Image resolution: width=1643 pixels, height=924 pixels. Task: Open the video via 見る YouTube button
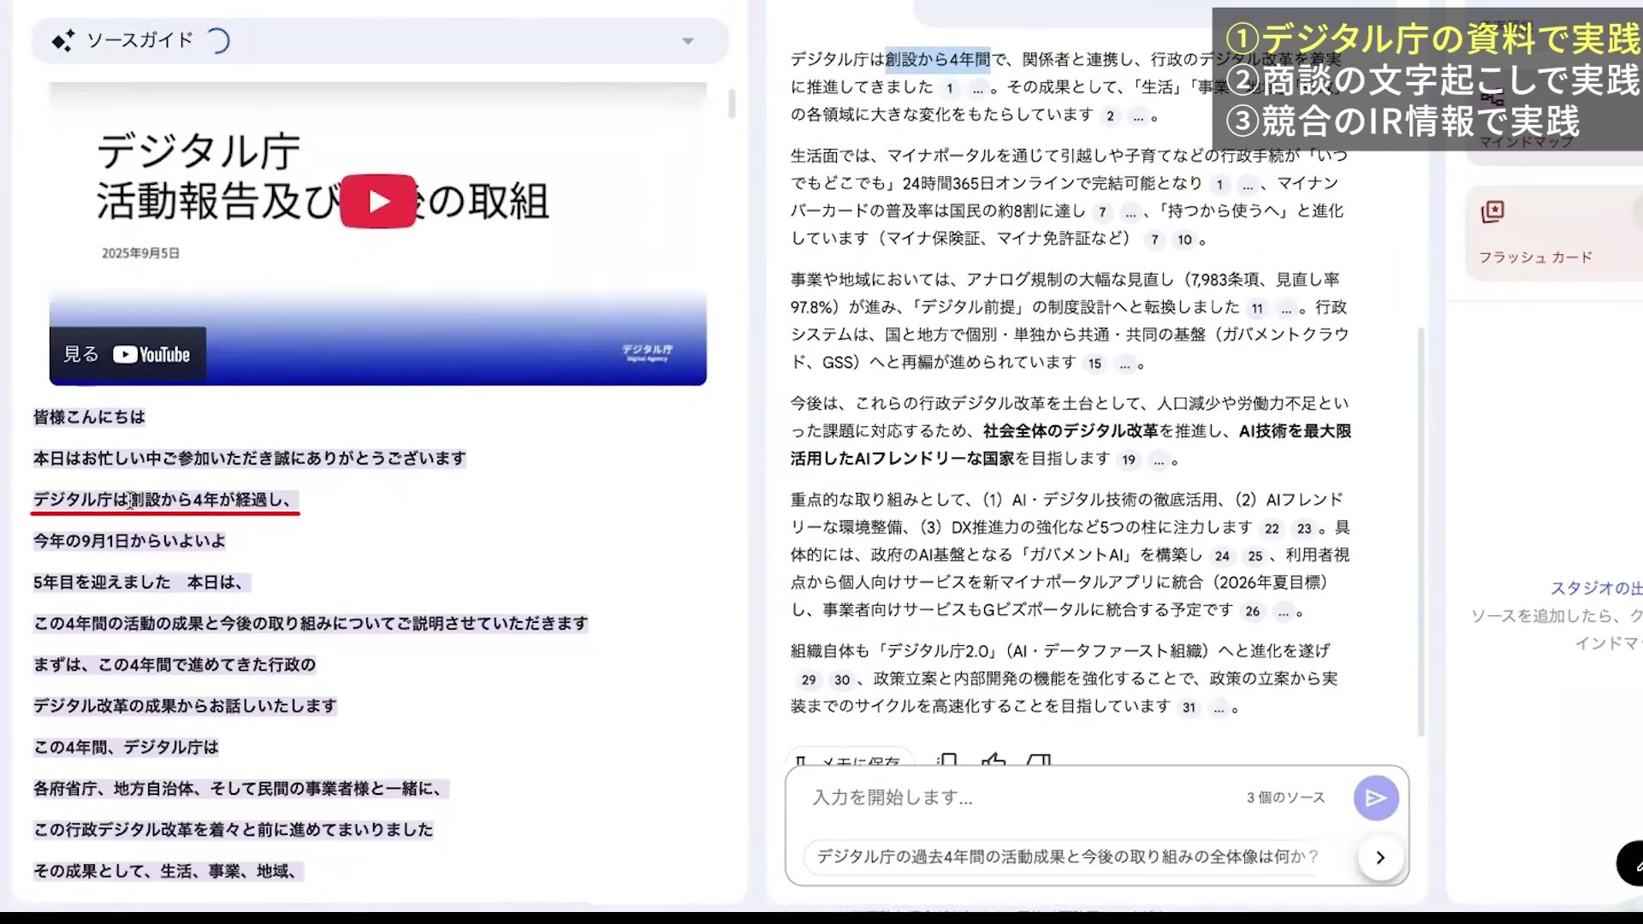[x=128, y=354]
